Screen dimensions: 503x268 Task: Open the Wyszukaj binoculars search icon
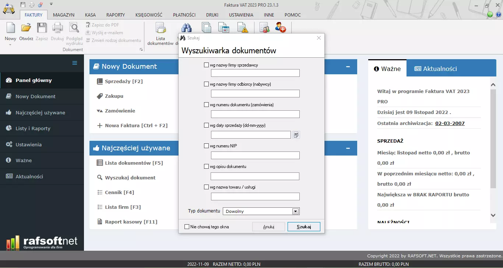pyautogui.click(x=186, y=28)
